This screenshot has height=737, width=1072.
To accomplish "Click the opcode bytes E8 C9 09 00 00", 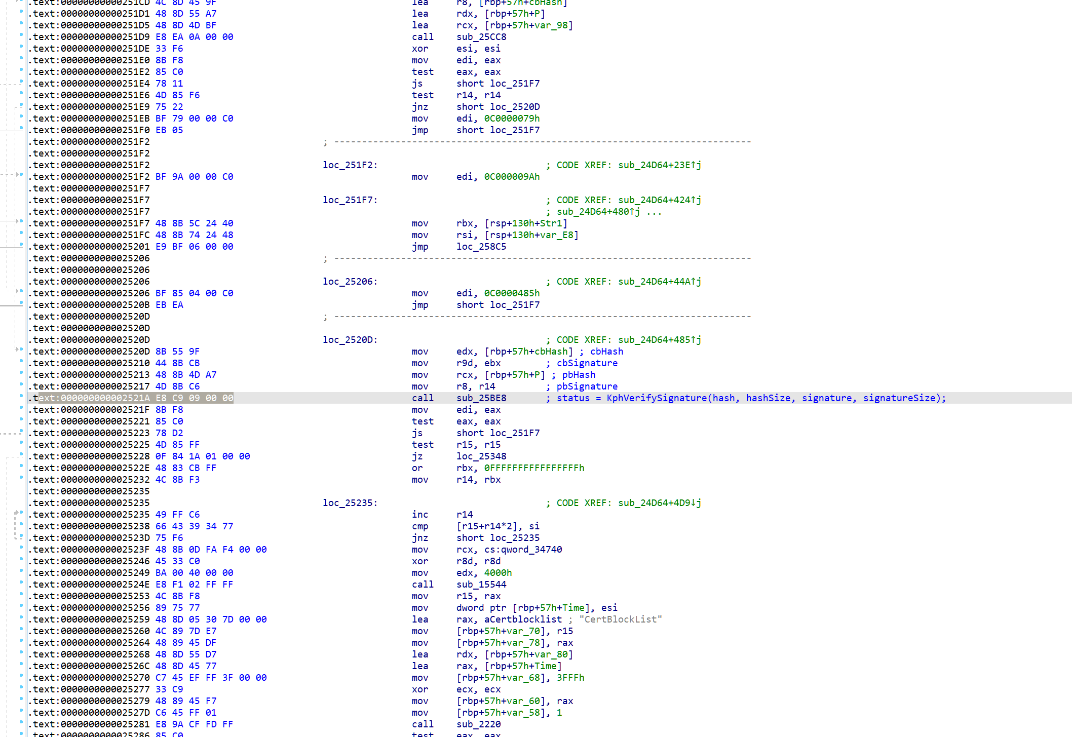I will (x=194, y=398).
